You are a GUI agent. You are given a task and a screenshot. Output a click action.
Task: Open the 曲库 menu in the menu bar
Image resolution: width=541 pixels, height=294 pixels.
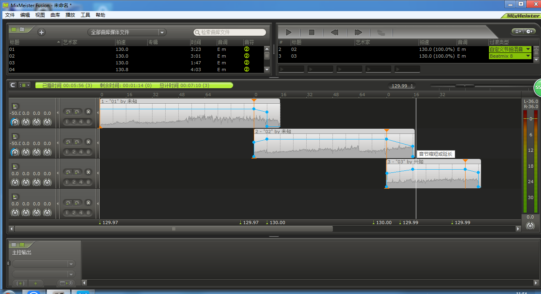pos(55,15)
